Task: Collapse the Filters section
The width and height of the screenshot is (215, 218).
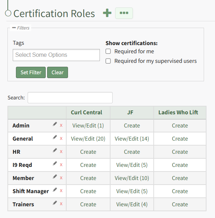Action: tap(14, 28)
